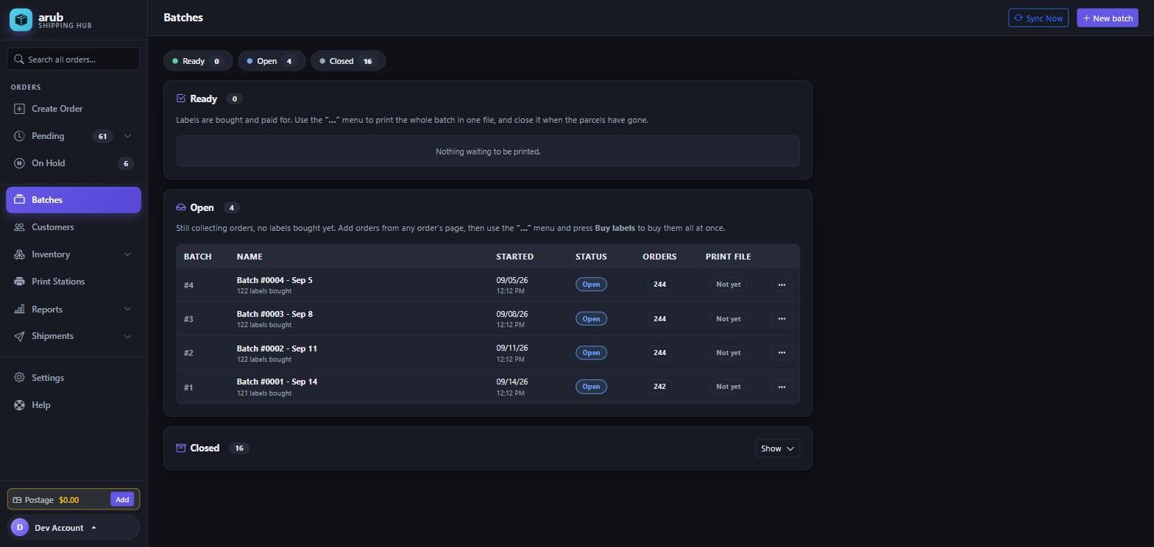Screen dimensions: 1154x547
Task: Select the Open filter pill
Action: (x=272, y=61)
